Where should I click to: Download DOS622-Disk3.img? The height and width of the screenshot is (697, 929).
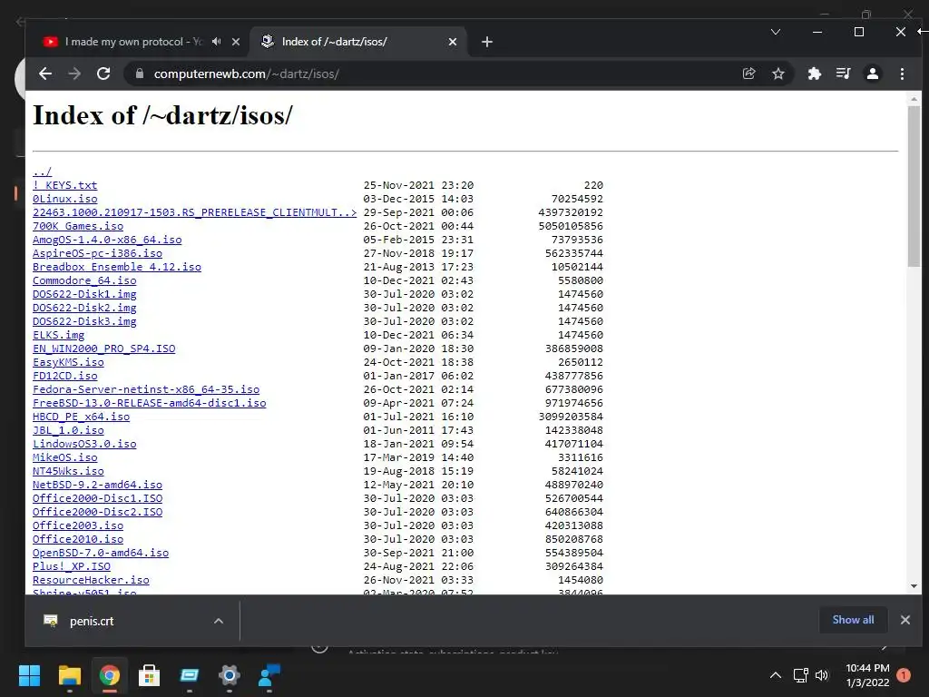84,322
